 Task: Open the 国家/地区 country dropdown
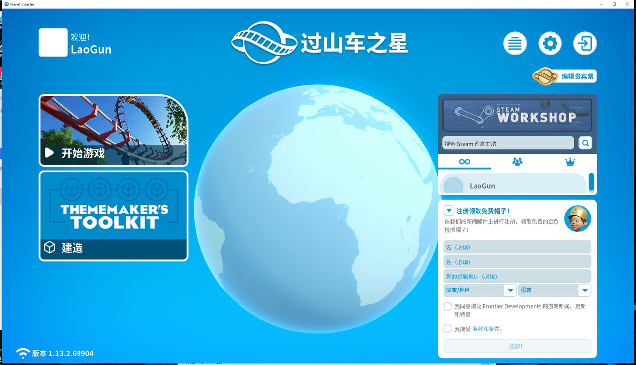(480, 290)
